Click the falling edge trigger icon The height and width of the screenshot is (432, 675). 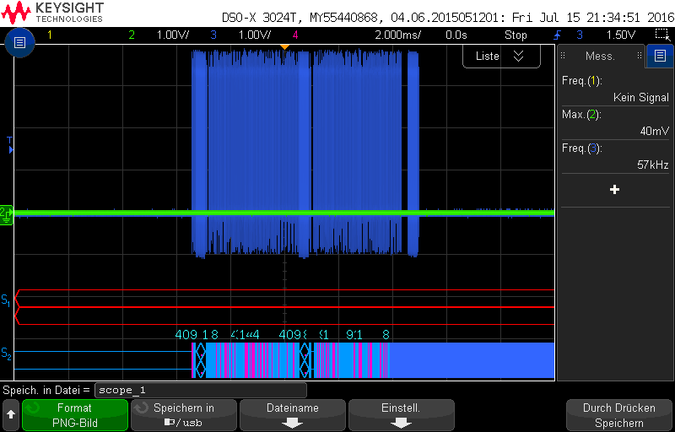coord(557,35)
